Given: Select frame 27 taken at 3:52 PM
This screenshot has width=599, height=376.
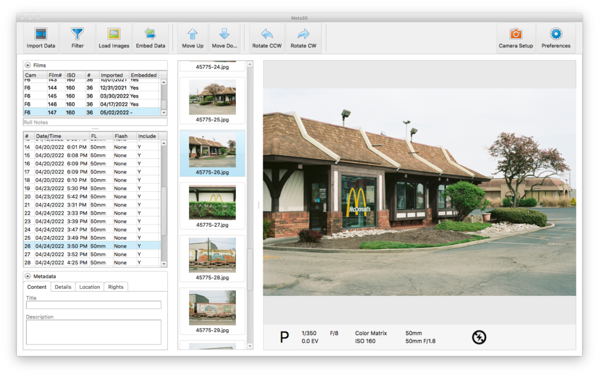Looking at the screenshot, I should tap(92, 254).
